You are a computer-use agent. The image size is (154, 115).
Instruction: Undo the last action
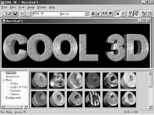point(22,14)
